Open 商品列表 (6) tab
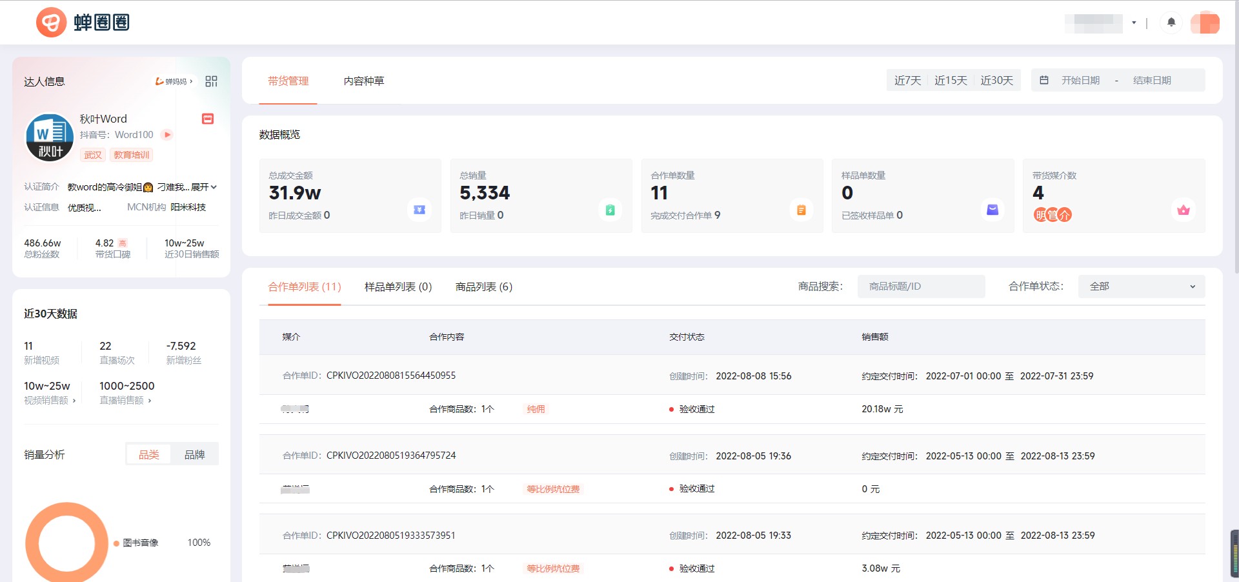The image size is (1239, 582). (x=484, y=287)
